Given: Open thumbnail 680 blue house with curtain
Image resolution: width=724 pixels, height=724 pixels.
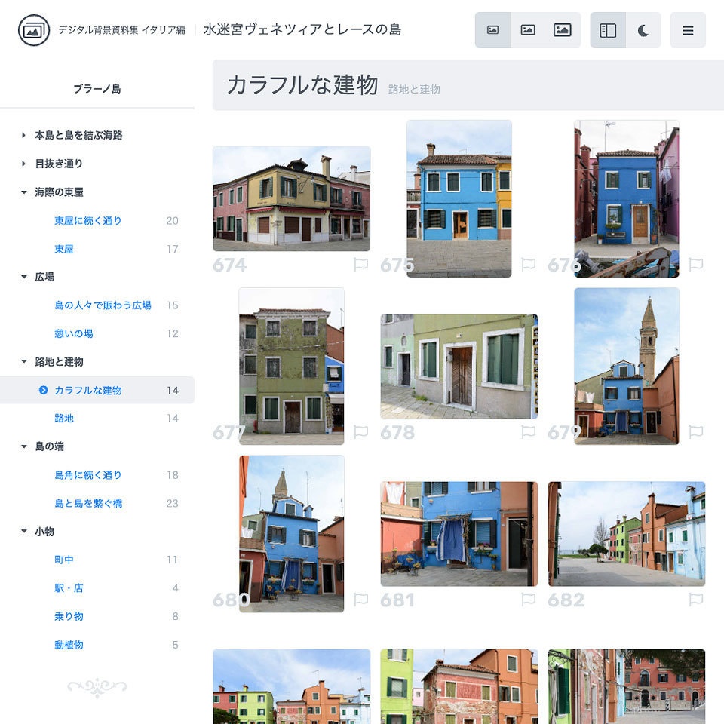Looking at the screenshot, I should click(x=291, y=534).
